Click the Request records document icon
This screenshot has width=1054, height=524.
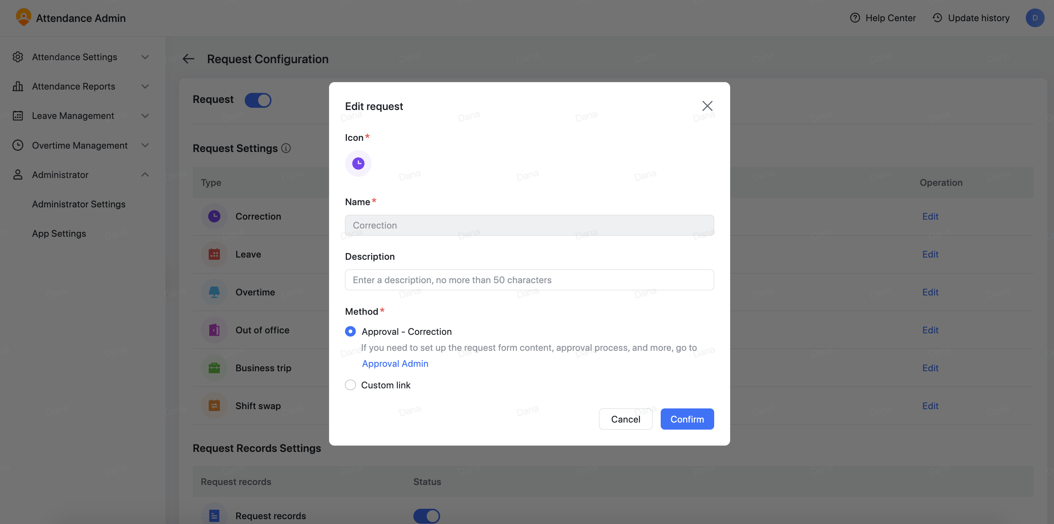point(214,515)
